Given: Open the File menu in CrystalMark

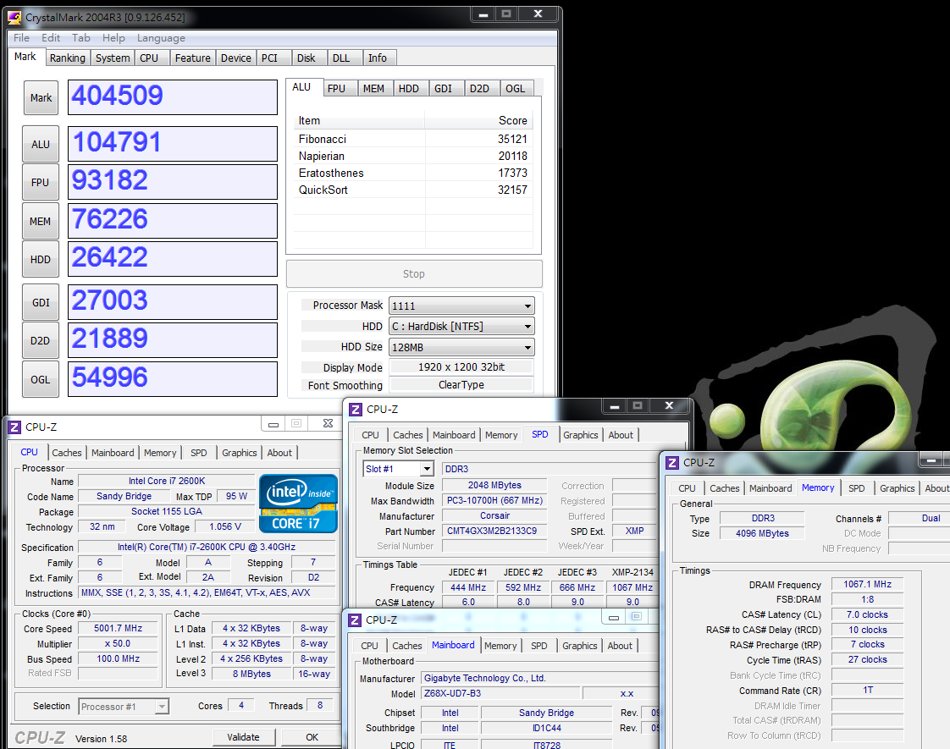Looking at the screenshot, I should tap(22, 38).
